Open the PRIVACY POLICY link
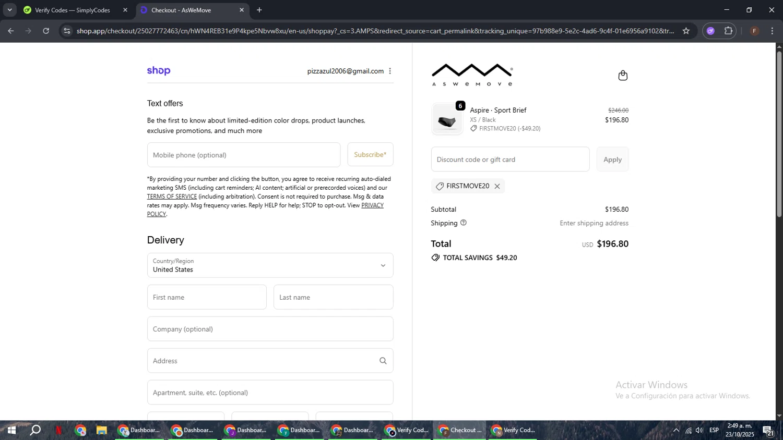Screen dimensions: 783x440 (372, 205)
